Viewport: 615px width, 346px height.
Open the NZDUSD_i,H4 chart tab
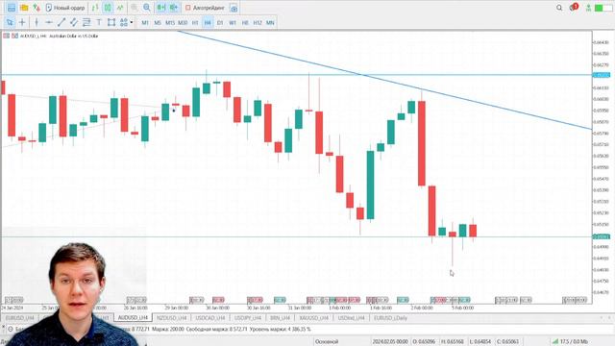tap(171, 318)
